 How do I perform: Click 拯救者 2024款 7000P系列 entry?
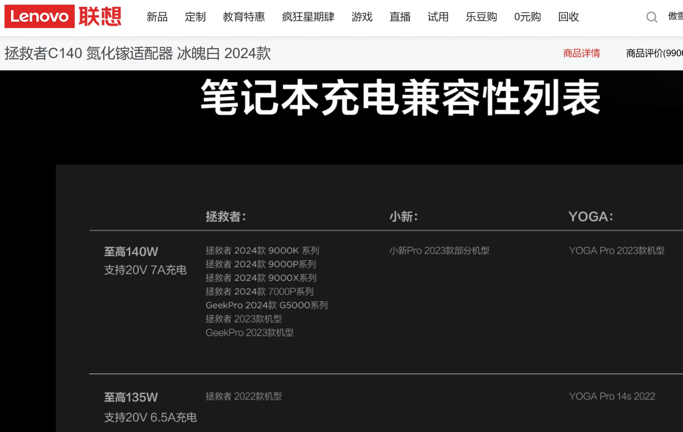[x=260, y=291]
